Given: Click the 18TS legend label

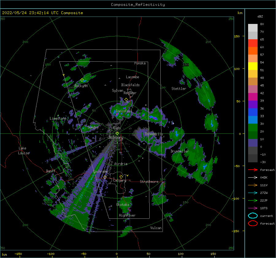Looking at the screenshot, I should point(264,208).
